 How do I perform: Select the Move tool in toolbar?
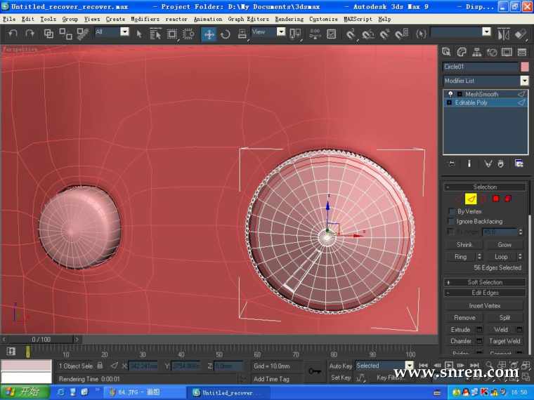(209, 34)
